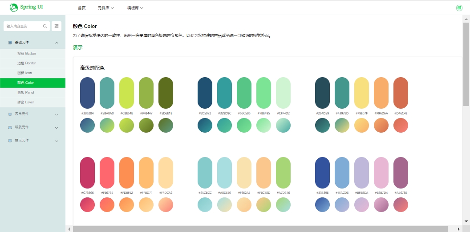This screenshot has width=470, height=232.
Task: Click the 高级感配色 heading
Action: [x=92, y=68]
